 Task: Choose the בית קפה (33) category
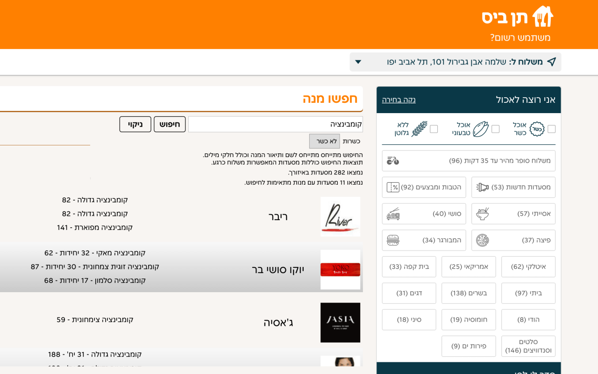[409, 267]
